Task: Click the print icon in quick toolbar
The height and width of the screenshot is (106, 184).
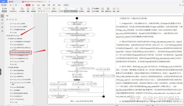Action: coord(16,5)
